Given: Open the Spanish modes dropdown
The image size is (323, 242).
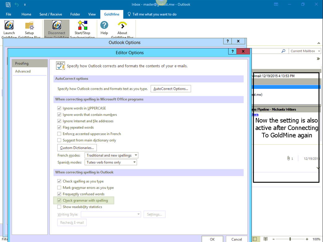Looking at the screenshot, I should click(134, 162).
